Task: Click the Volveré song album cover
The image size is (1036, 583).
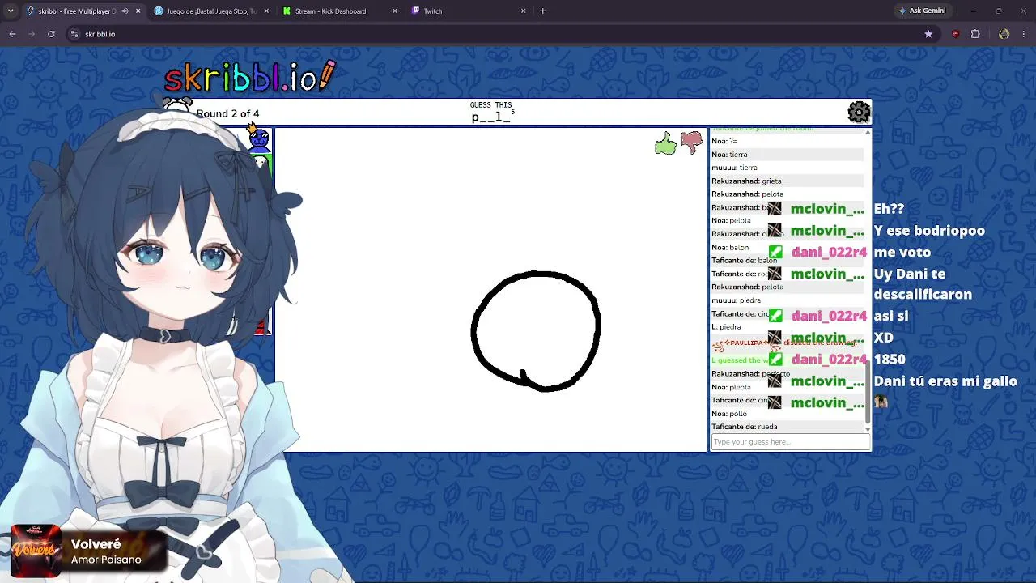Action: click(x=36, y=551)
